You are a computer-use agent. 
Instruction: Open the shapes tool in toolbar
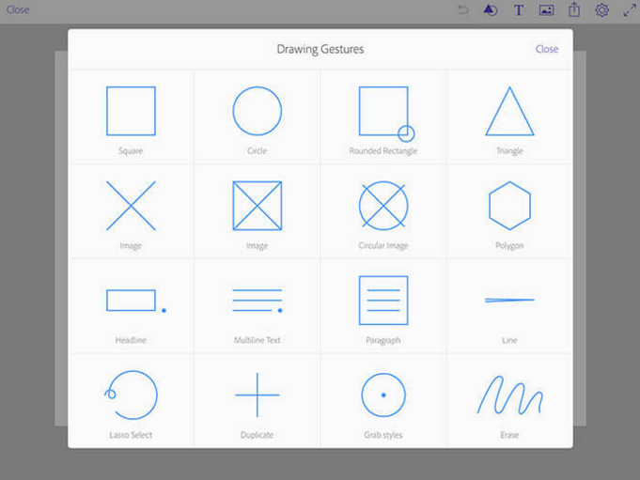tap(491, 9)
